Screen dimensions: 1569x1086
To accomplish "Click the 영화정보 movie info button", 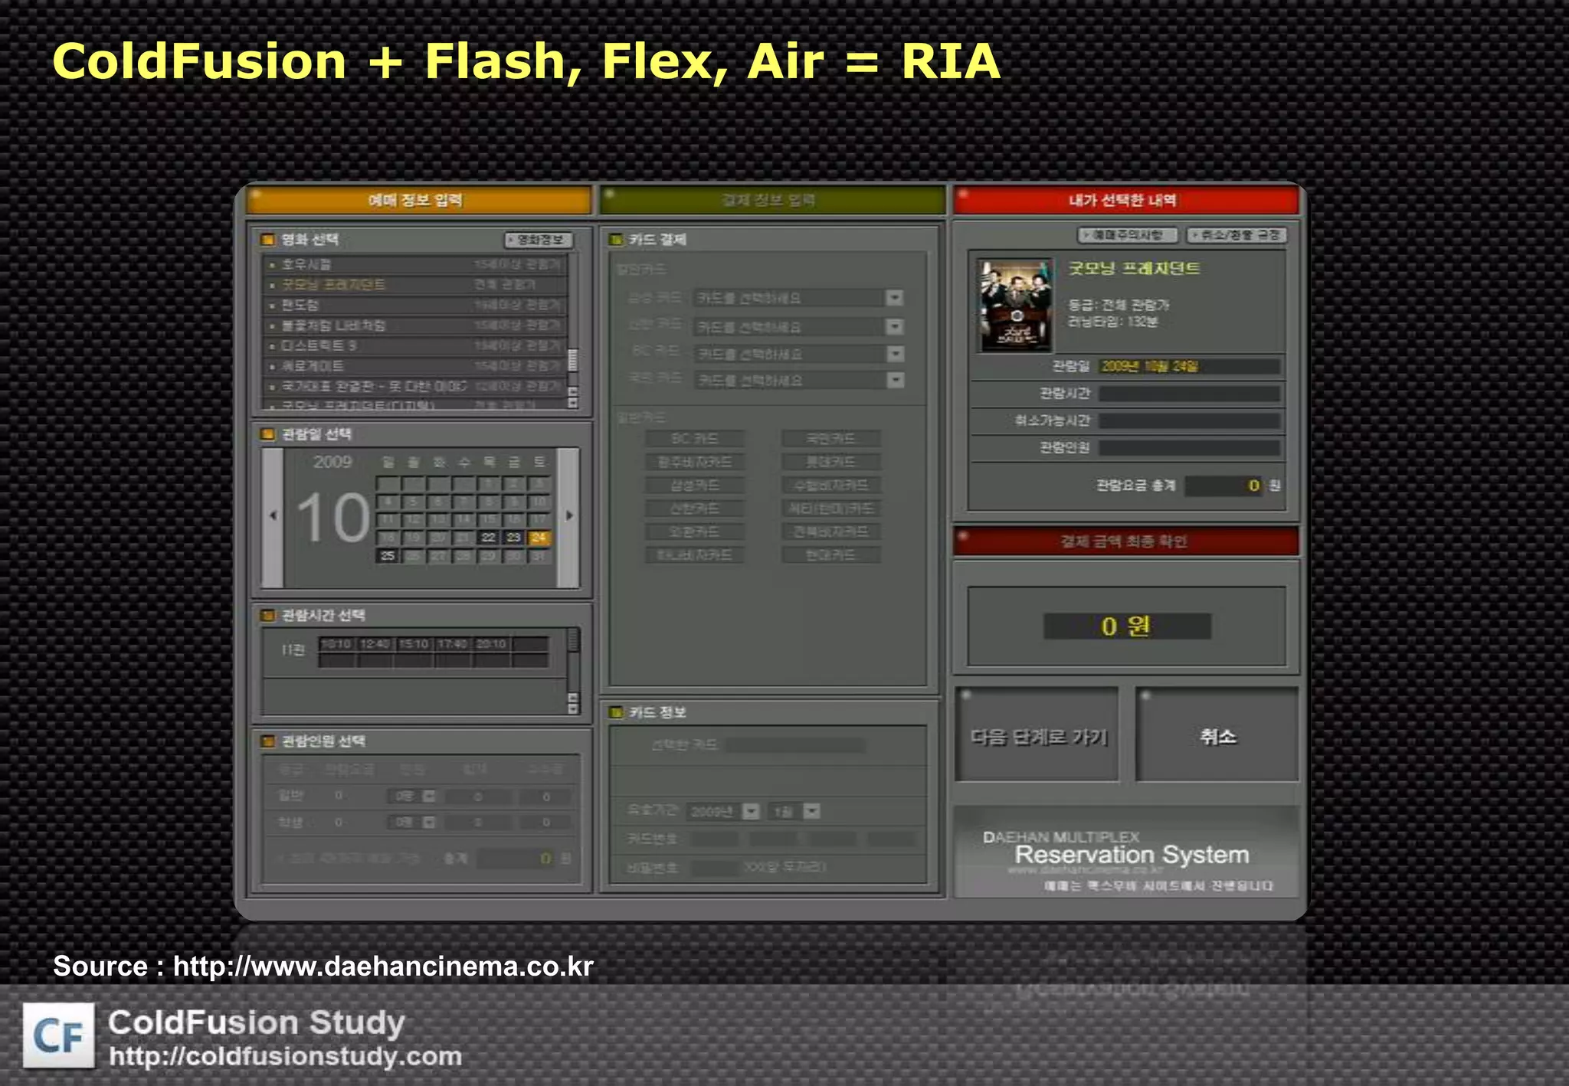I will [539, 240].
